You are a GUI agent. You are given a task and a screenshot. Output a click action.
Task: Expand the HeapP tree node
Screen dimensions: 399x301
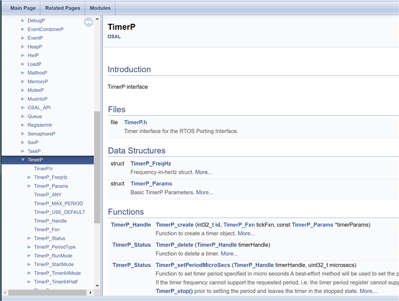pyautogui.click(x=23, y=46)
